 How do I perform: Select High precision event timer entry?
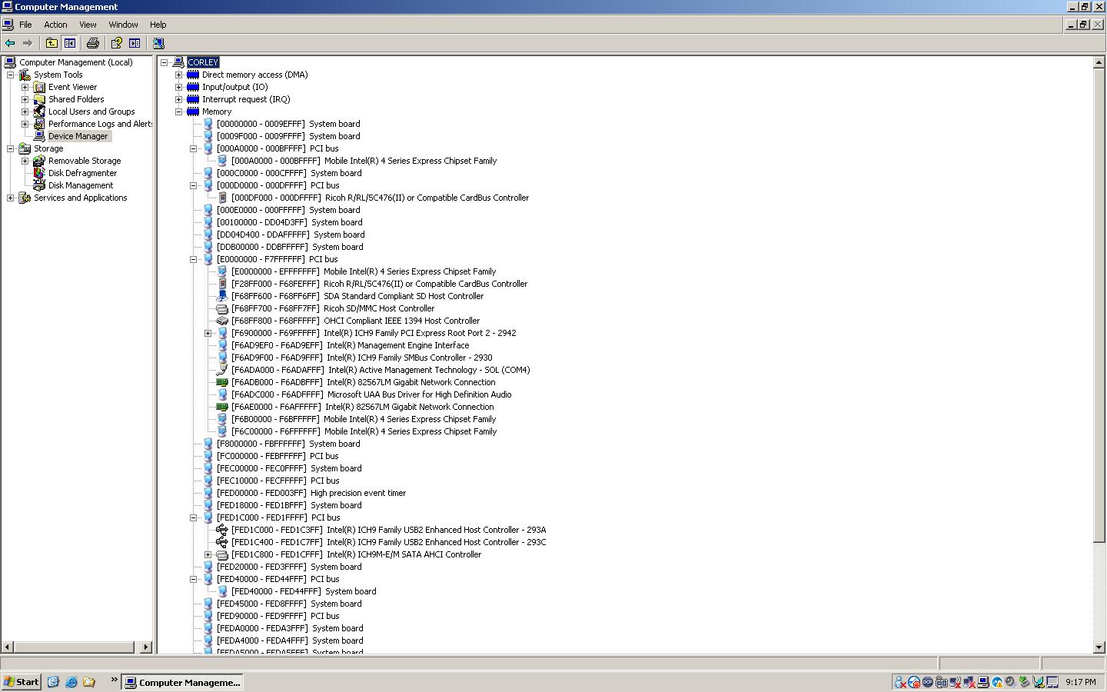[x=311, y=493]
